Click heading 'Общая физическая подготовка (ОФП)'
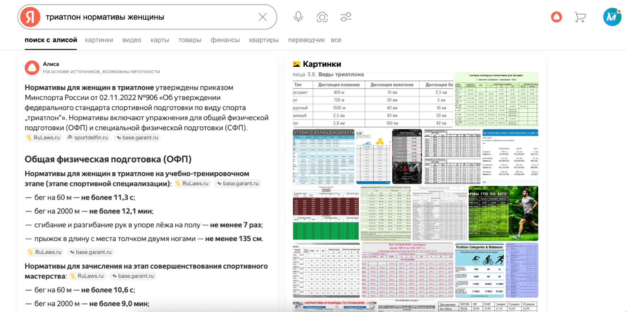Screen dimensions: 627x312 coord(108,159)
